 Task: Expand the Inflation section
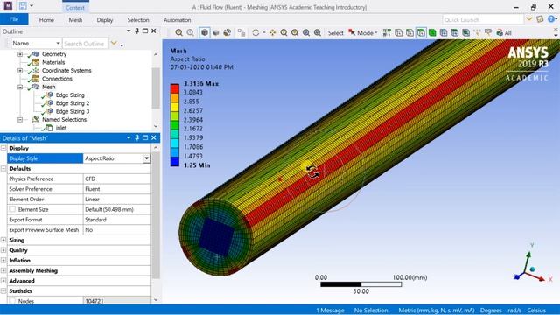(3, 261)
